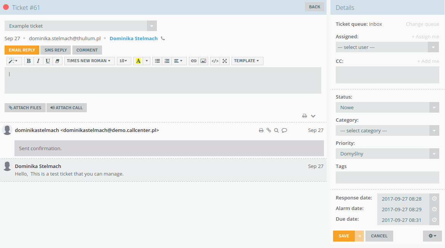Screen dimensions: 445x248
Task: Click the avatar of dominikastelmach message
Action: click(x=7, y=130)
